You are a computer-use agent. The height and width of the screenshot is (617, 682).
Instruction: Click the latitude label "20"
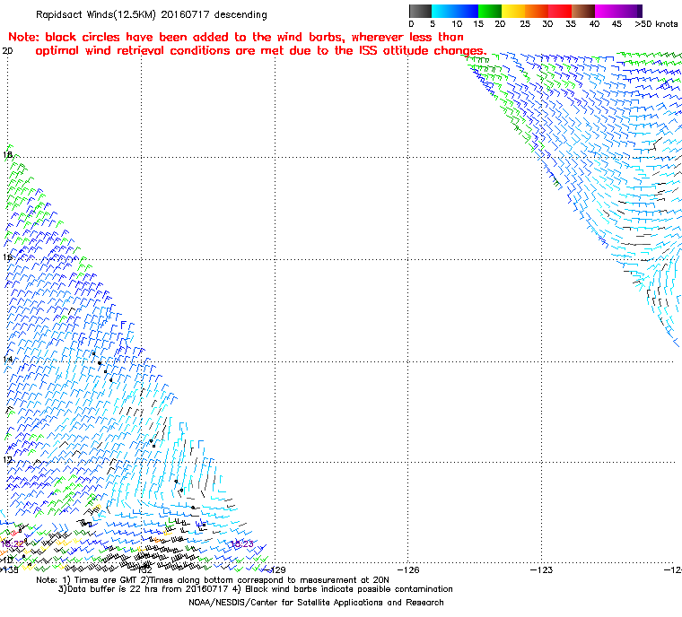pos(7,51)
